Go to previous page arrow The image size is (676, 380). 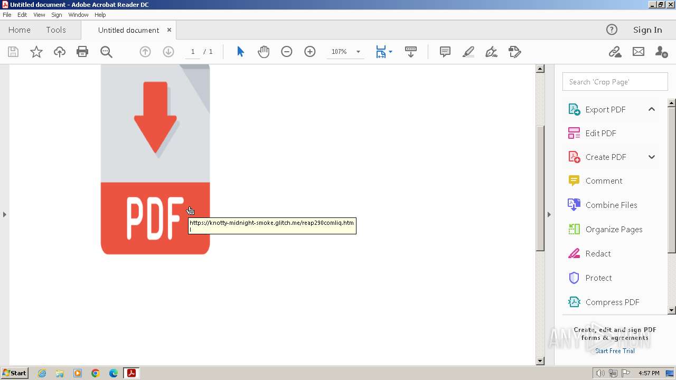pos(145,52)
